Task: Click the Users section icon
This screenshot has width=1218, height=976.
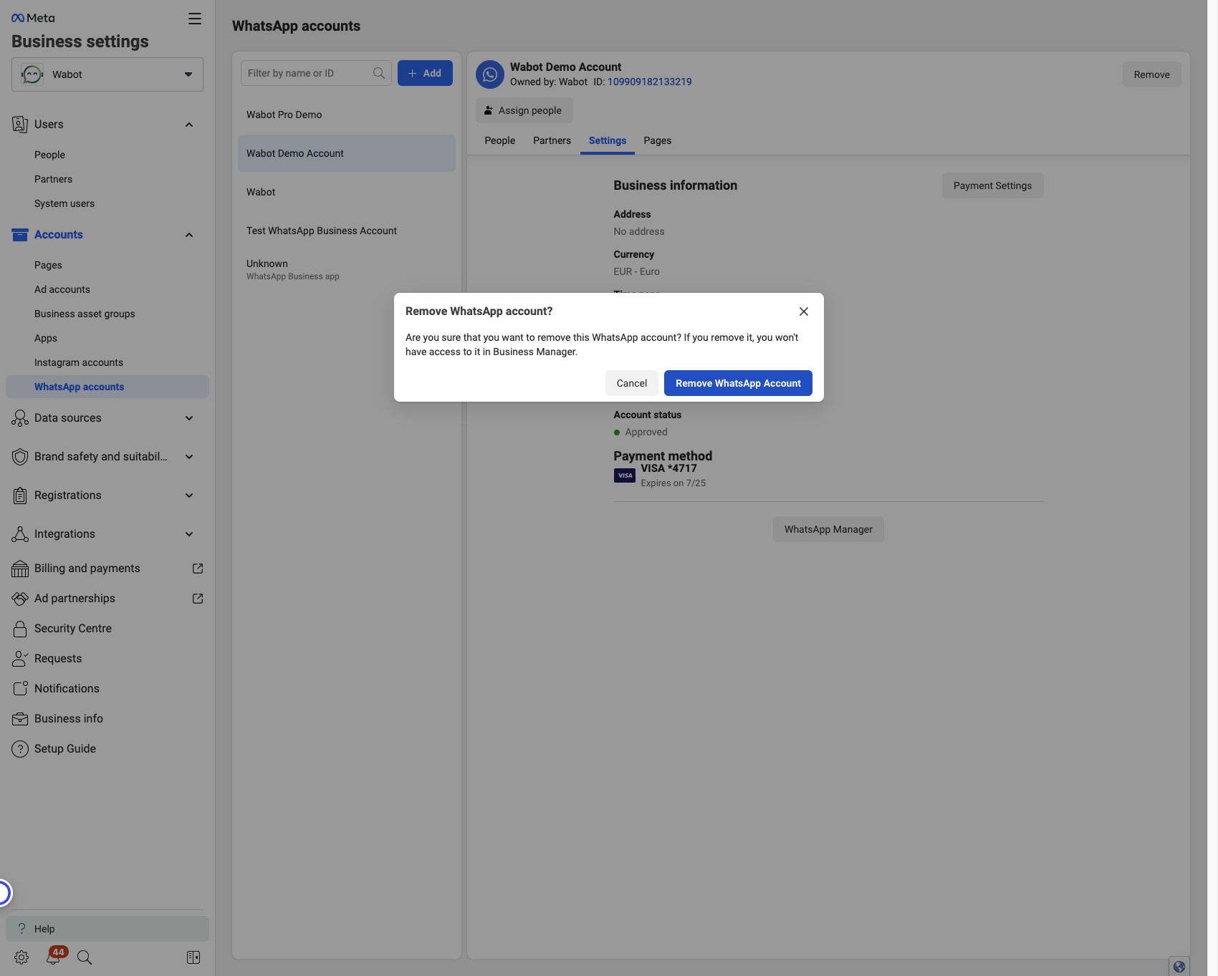Action: click(x=20, y=125)
